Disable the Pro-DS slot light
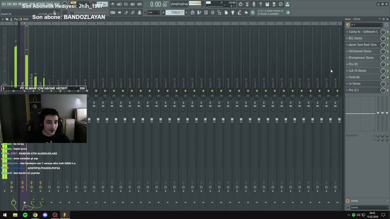The height and width of the screenshot is (219, 390). tap(388, 64)
